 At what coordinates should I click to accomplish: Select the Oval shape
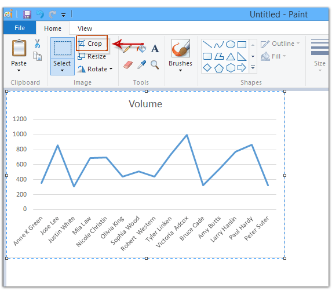(x=231, y=45)
